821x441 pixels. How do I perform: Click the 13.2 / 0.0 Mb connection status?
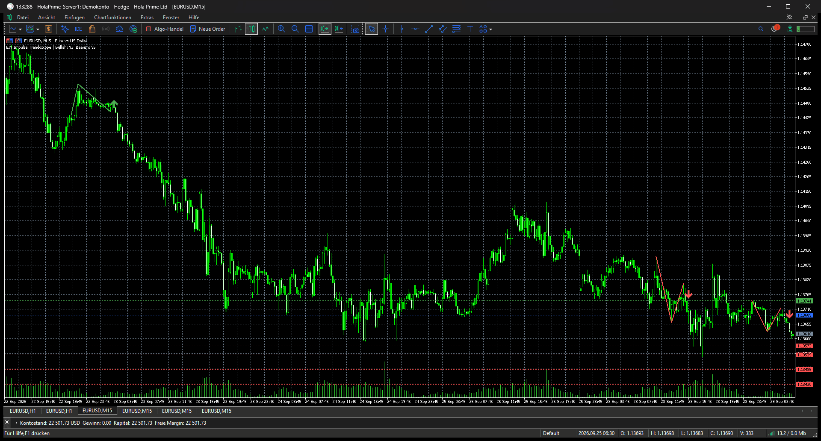coord(787,433)
